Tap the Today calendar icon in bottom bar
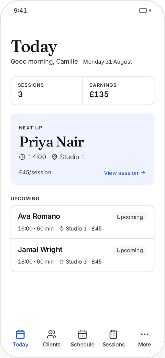This screenshot has width=165, height=358. 20,334
